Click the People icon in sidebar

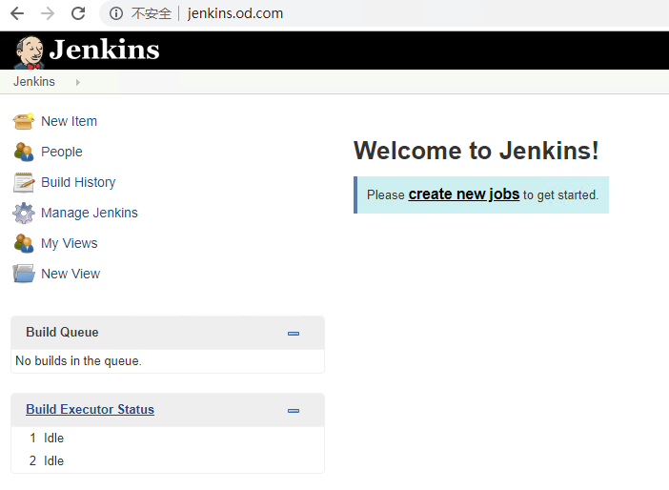point(24,152)
